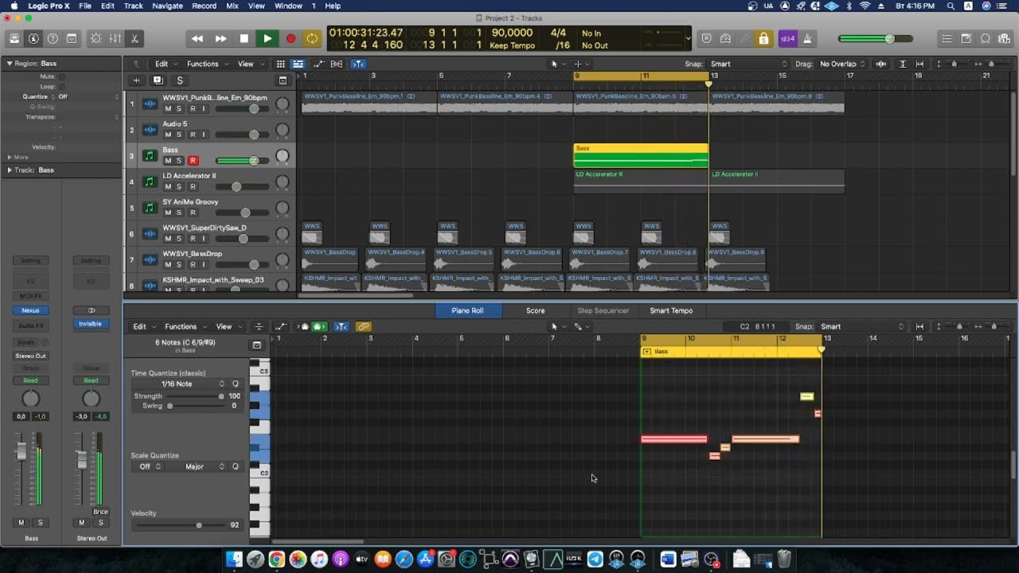Open the Smart Controls dial icon

coord(96,38)
